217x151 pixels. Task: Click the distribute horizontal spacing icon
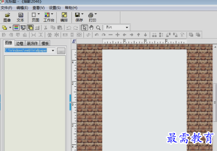click(x=33, y=35)
